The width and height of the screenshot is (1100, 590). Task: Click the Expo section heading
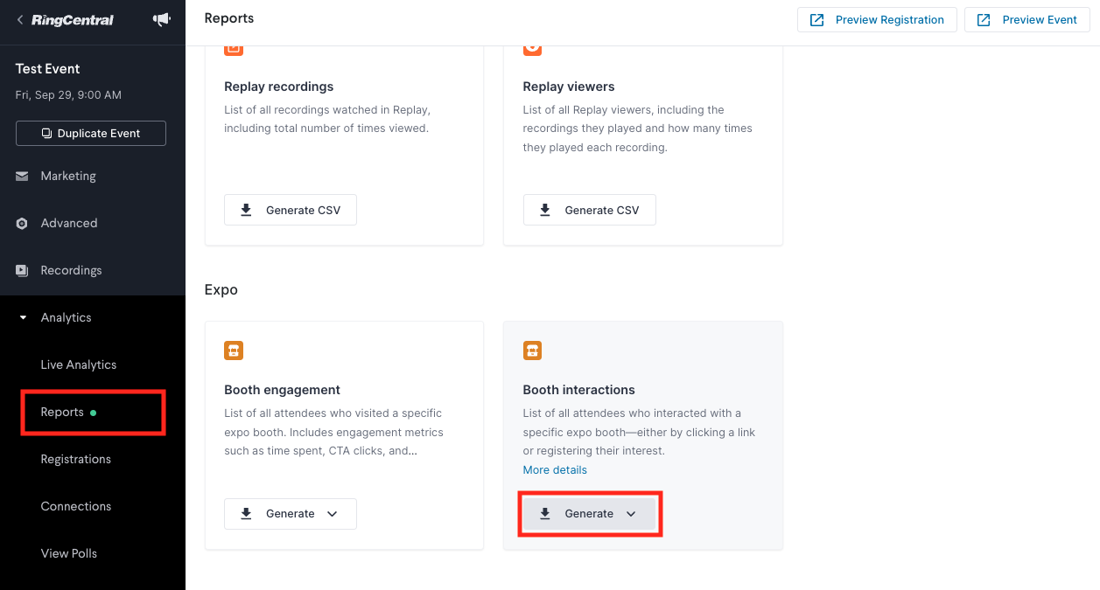221,289
